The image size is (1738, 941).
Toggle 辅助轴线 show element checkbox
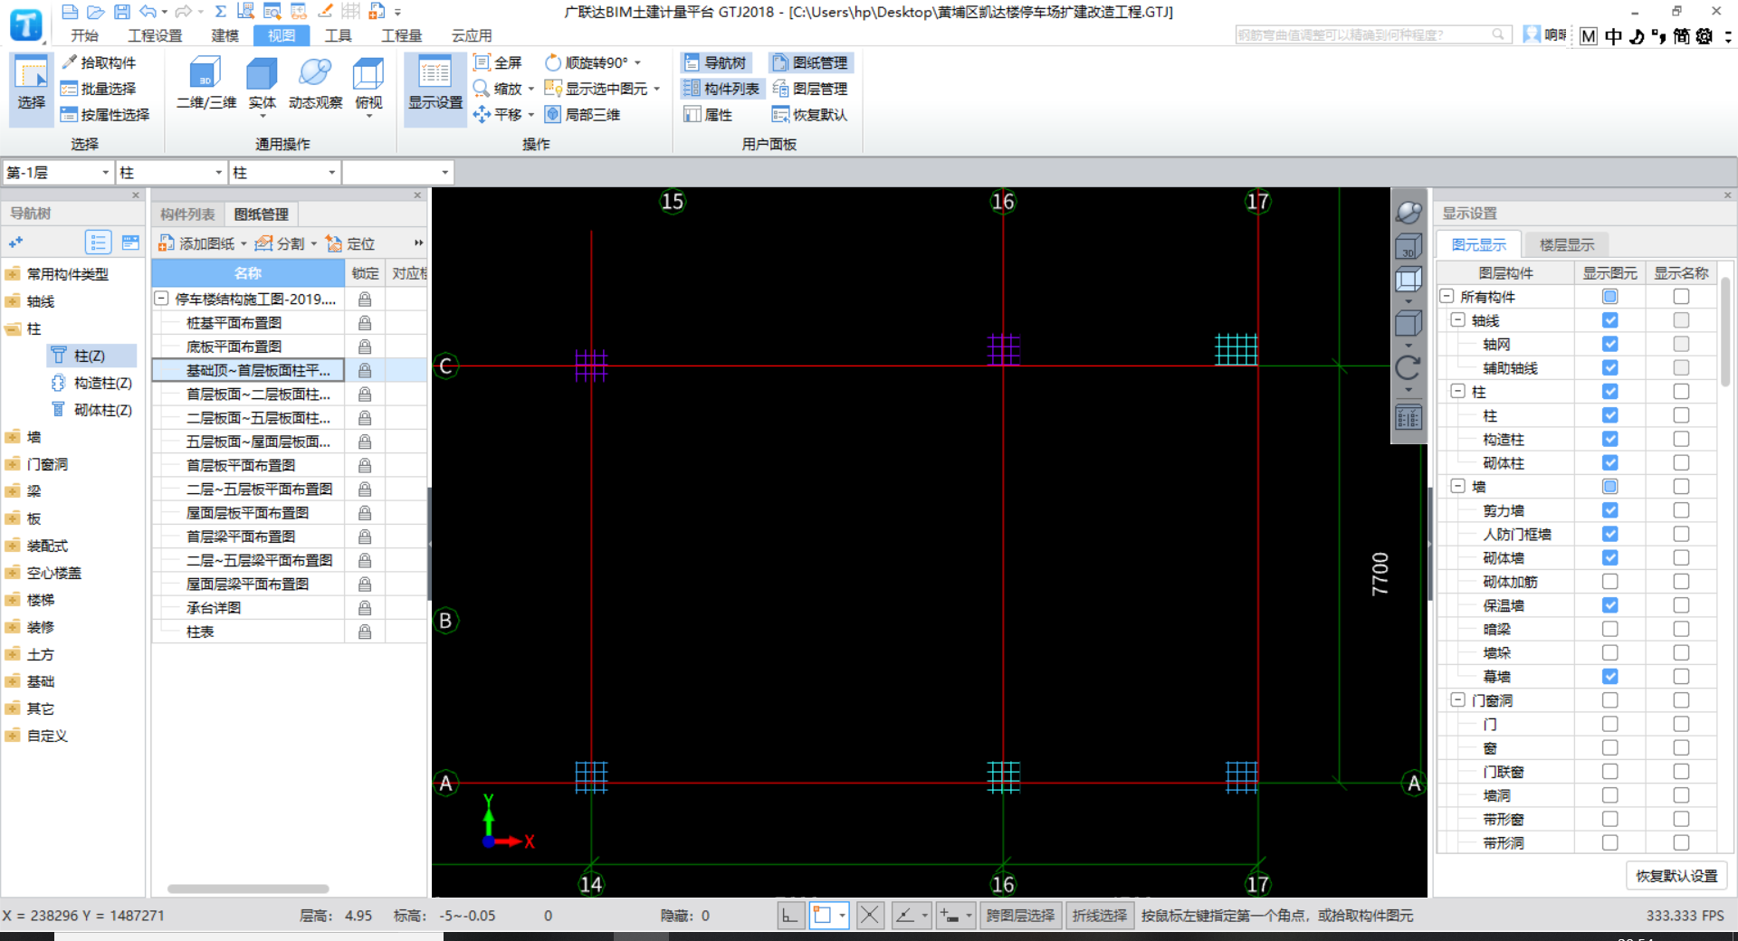(x=1609, y=367)
